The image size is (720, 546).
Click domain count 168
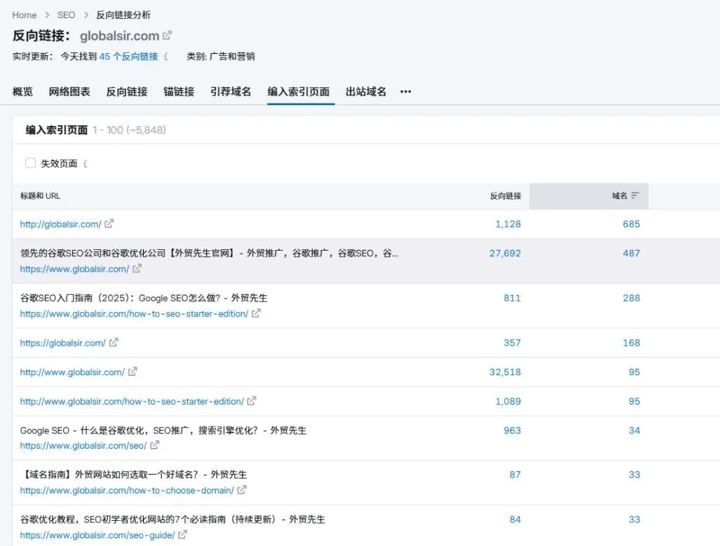click(x=632, y=343)
